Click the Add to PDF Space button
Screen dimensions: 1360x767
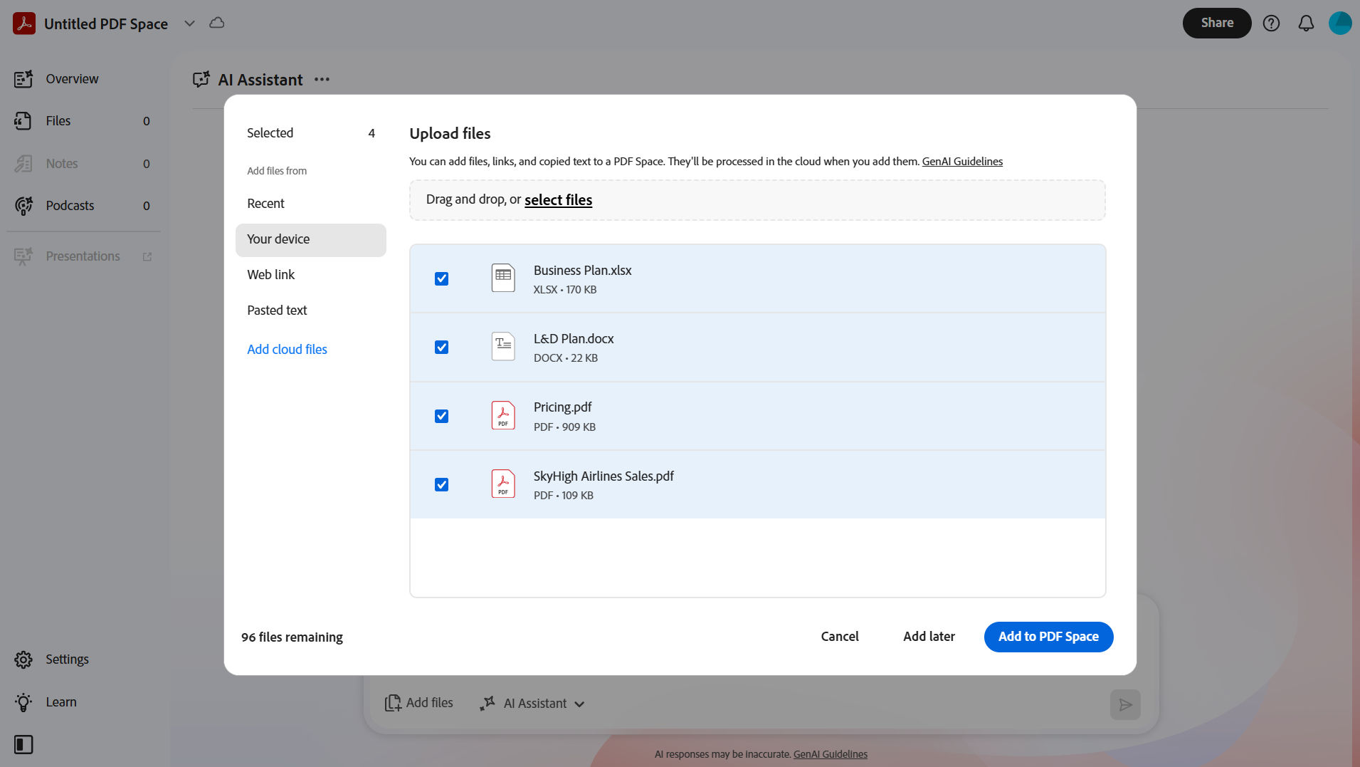(x=1048, y=637)
